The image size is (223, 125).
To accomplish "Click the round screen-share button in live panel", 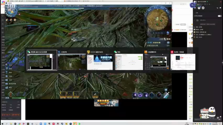I will (203, 8).
